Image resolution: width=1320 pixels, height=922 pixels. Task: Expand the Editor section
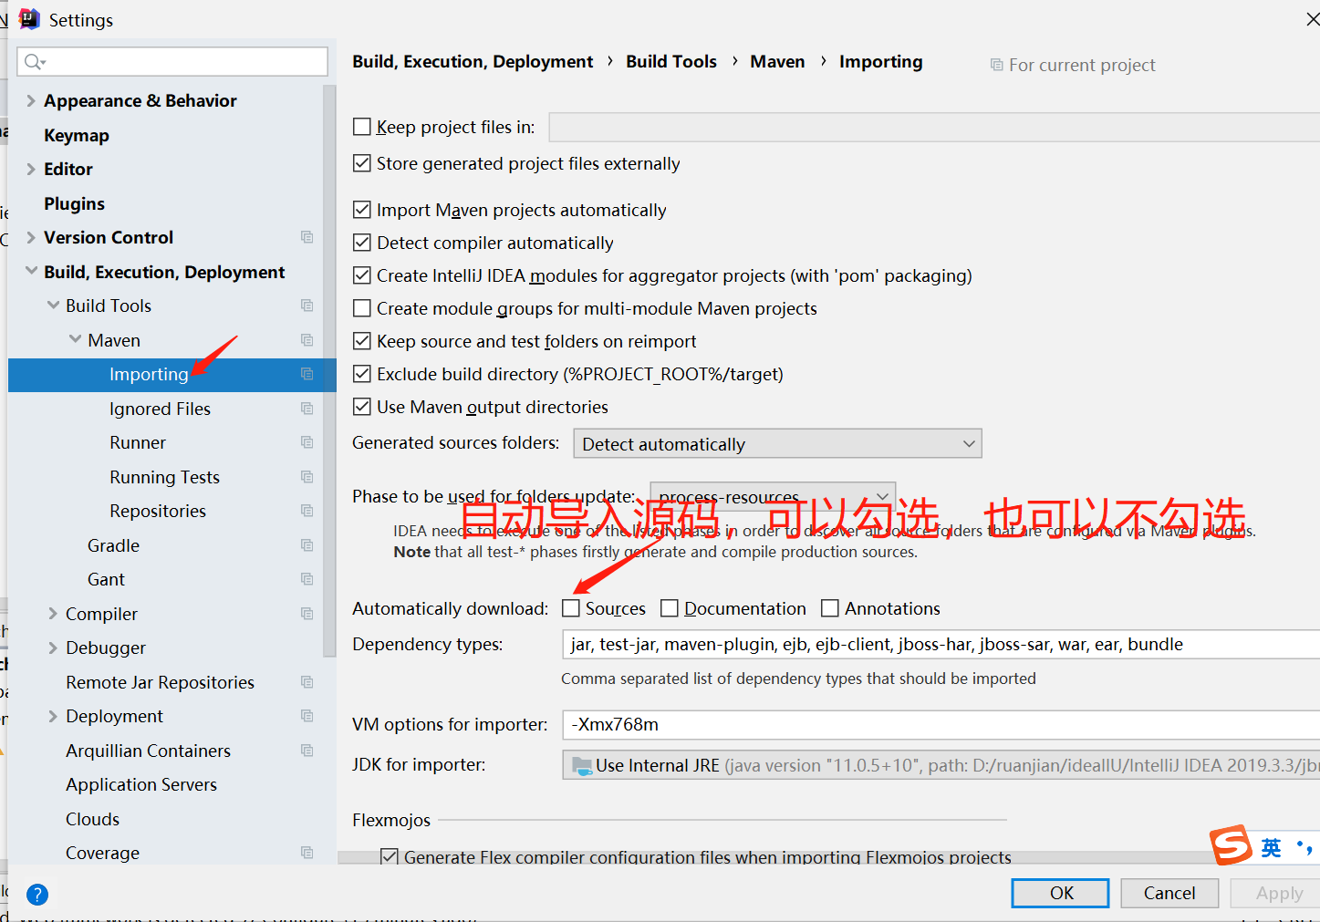point(31,169)
